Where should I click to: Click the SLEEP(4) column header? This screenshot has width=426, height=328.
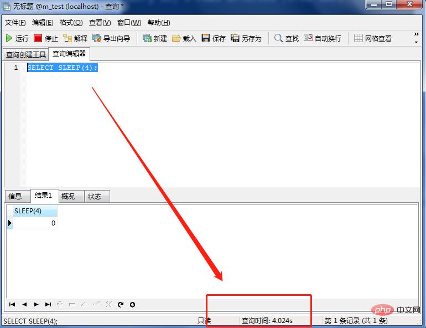35,211
